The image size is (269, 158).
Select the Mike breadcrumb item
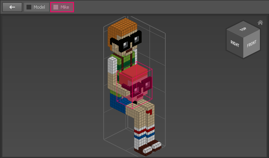pyautogui.click(x=62, y=7)
